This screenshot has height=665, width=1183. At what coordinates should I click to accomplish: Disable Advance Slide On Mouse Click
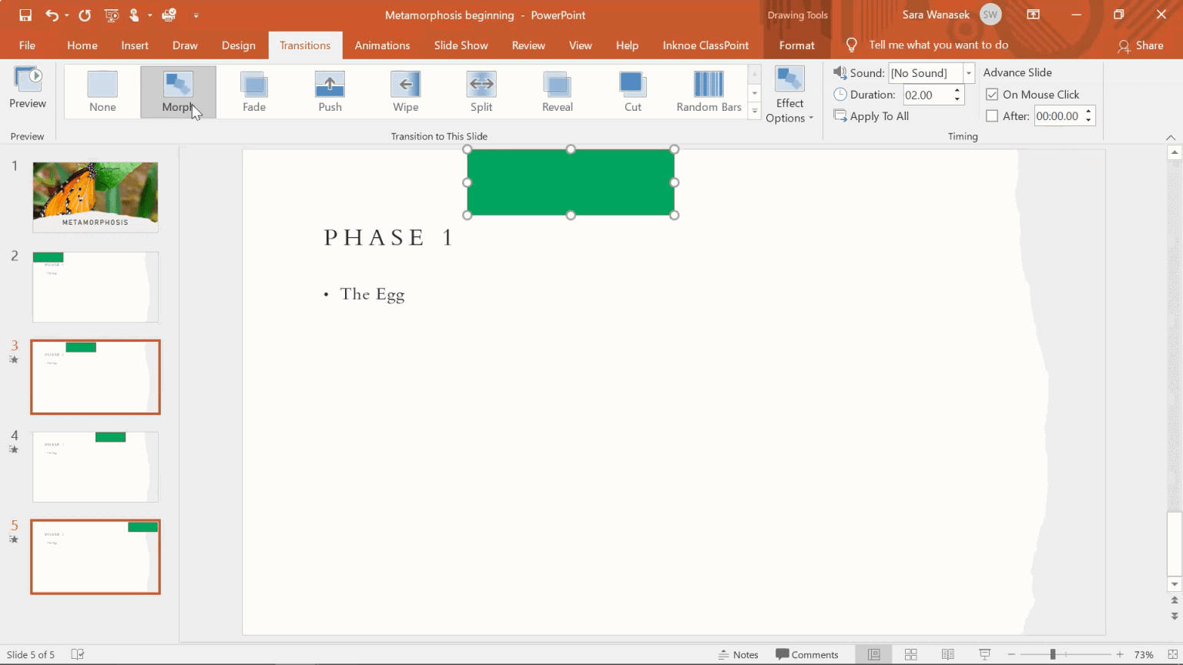992,94
